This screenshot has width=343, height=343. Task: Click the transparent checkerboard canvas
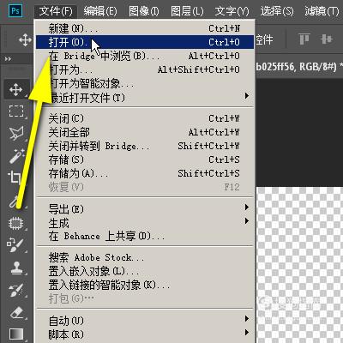pyautogui.click(x=299, y=265)
